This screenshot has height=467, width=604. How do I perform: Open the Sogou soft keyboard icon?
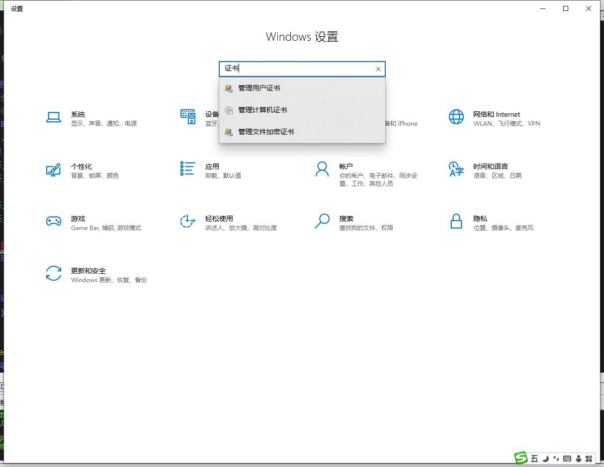click(x=567, y=459)
